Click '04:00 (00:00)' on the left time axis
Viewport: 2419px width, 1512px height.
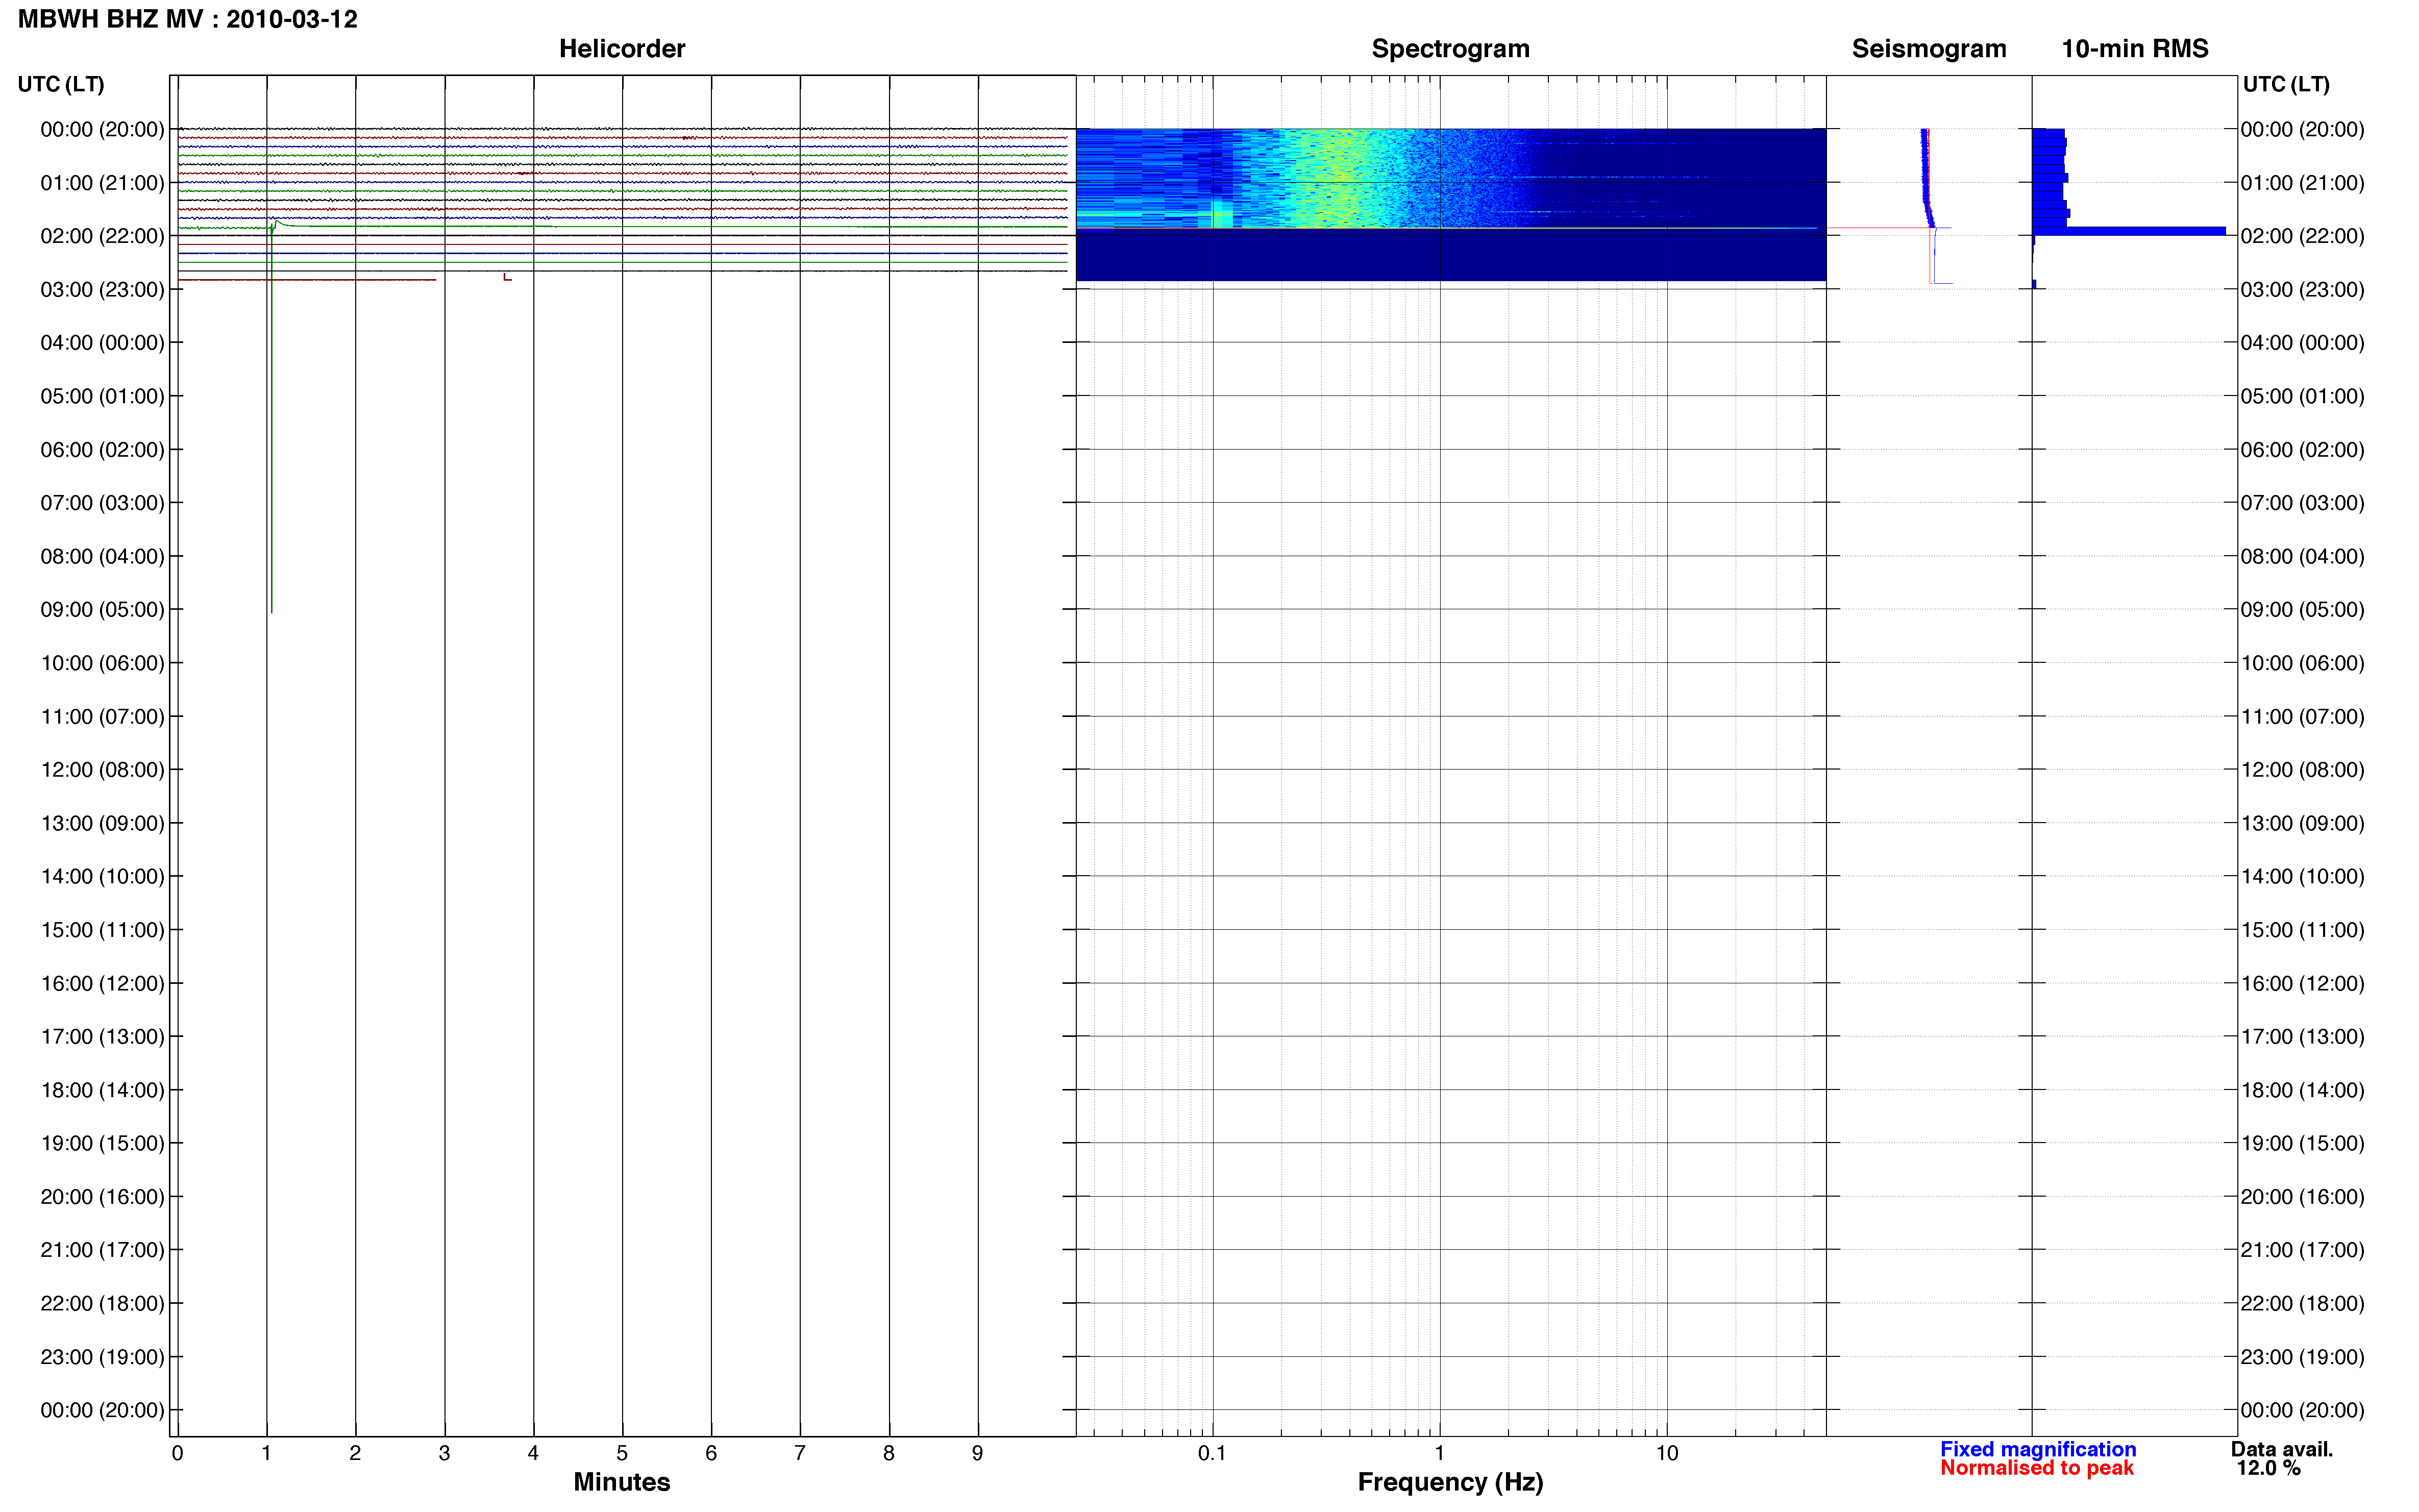coord(102,342)
